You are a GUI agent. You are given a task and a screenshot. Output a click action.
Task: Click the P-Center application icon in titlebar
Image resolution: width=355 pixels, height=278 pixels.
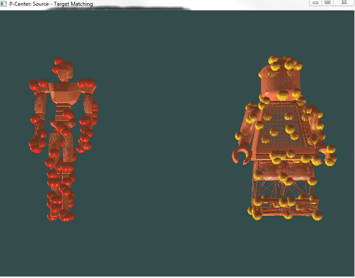point(4,4)
